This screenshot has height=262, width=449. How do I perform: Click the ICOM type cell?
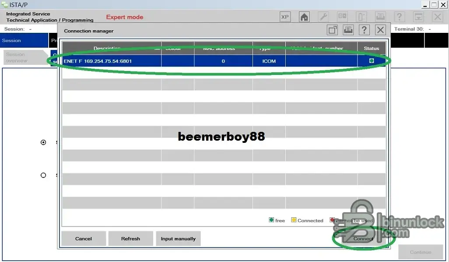(269, 61)
